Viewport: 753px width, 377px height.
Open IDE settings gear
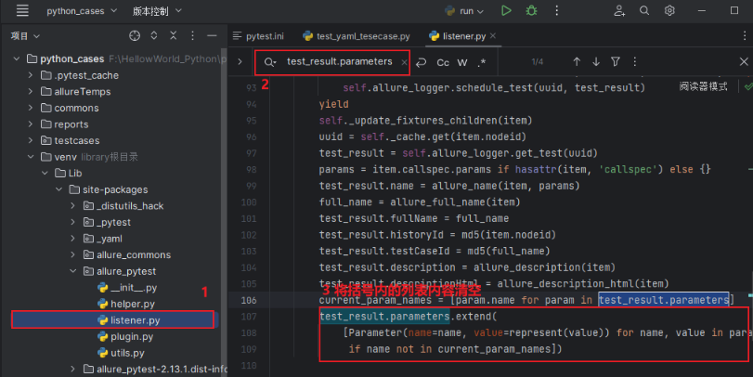(669, 10)
